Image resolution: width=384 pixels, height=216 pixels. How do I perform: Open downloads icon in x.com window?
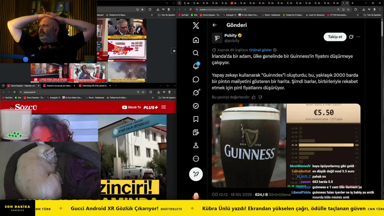[364, 9]
